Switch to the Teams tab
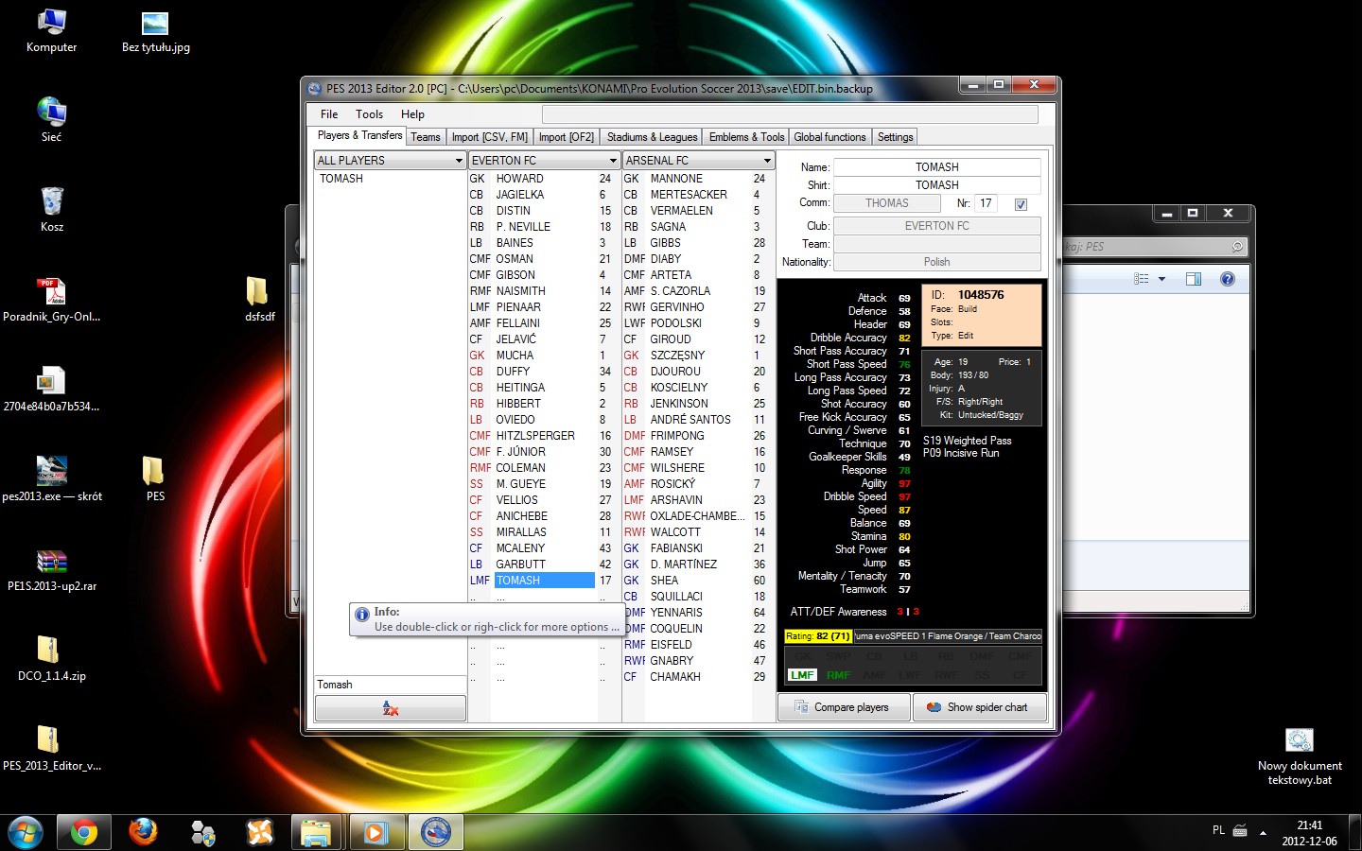The image size is (1362, 851). [426, 137]
